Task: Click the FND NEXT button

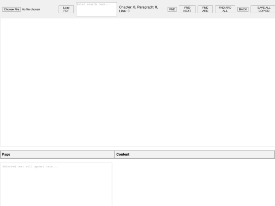Action: click(x=187, y=9)
